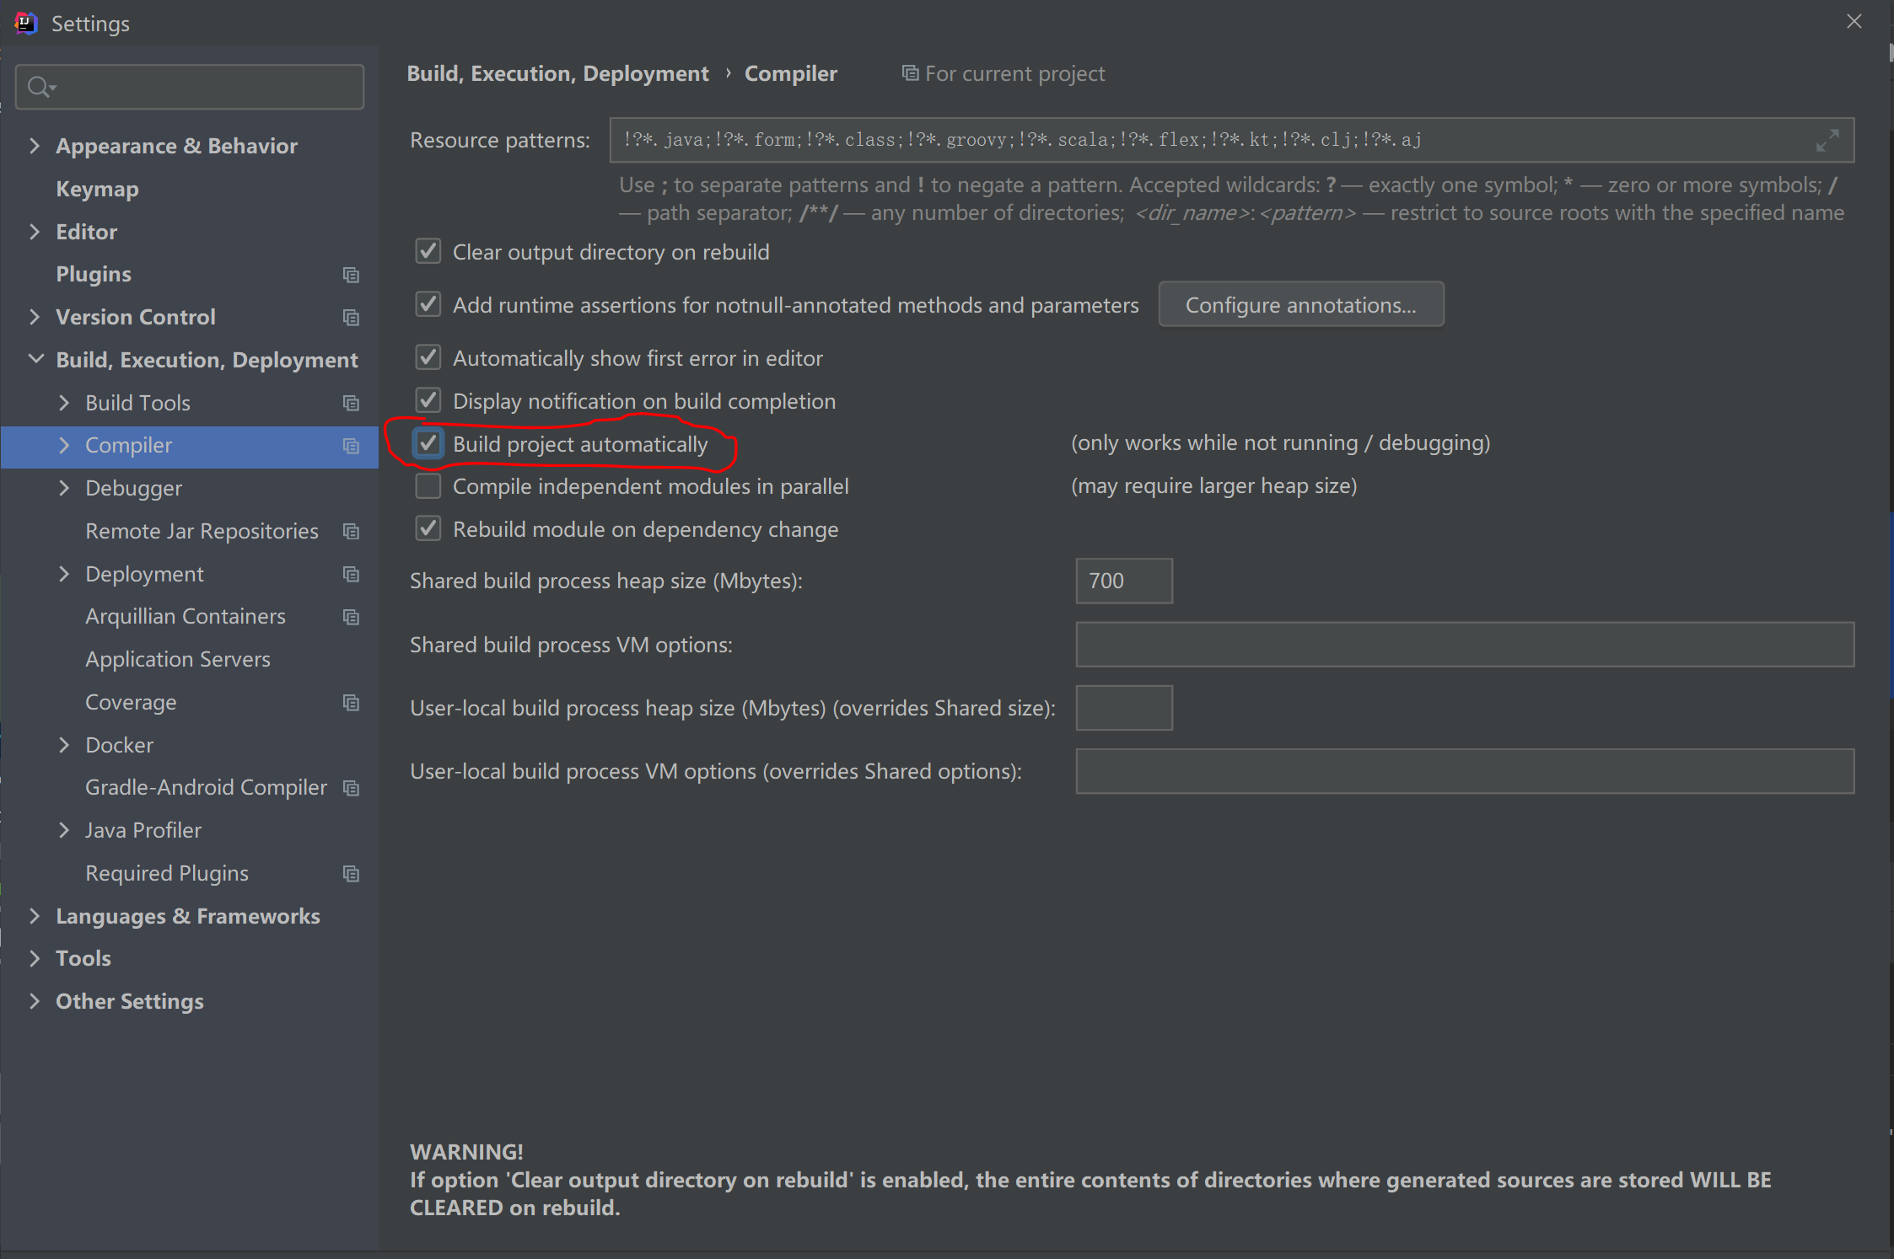Click project icon beside Required Plugins

click(x=351, y=874)
